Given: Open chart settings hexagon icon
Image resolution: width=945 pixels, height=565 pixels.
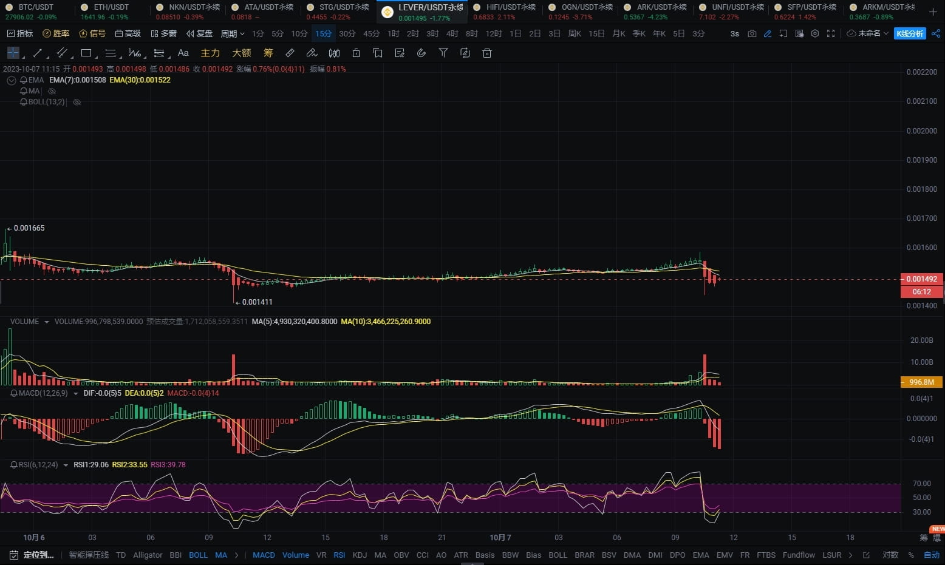Looking at the screenshot, I should [815, 33].
